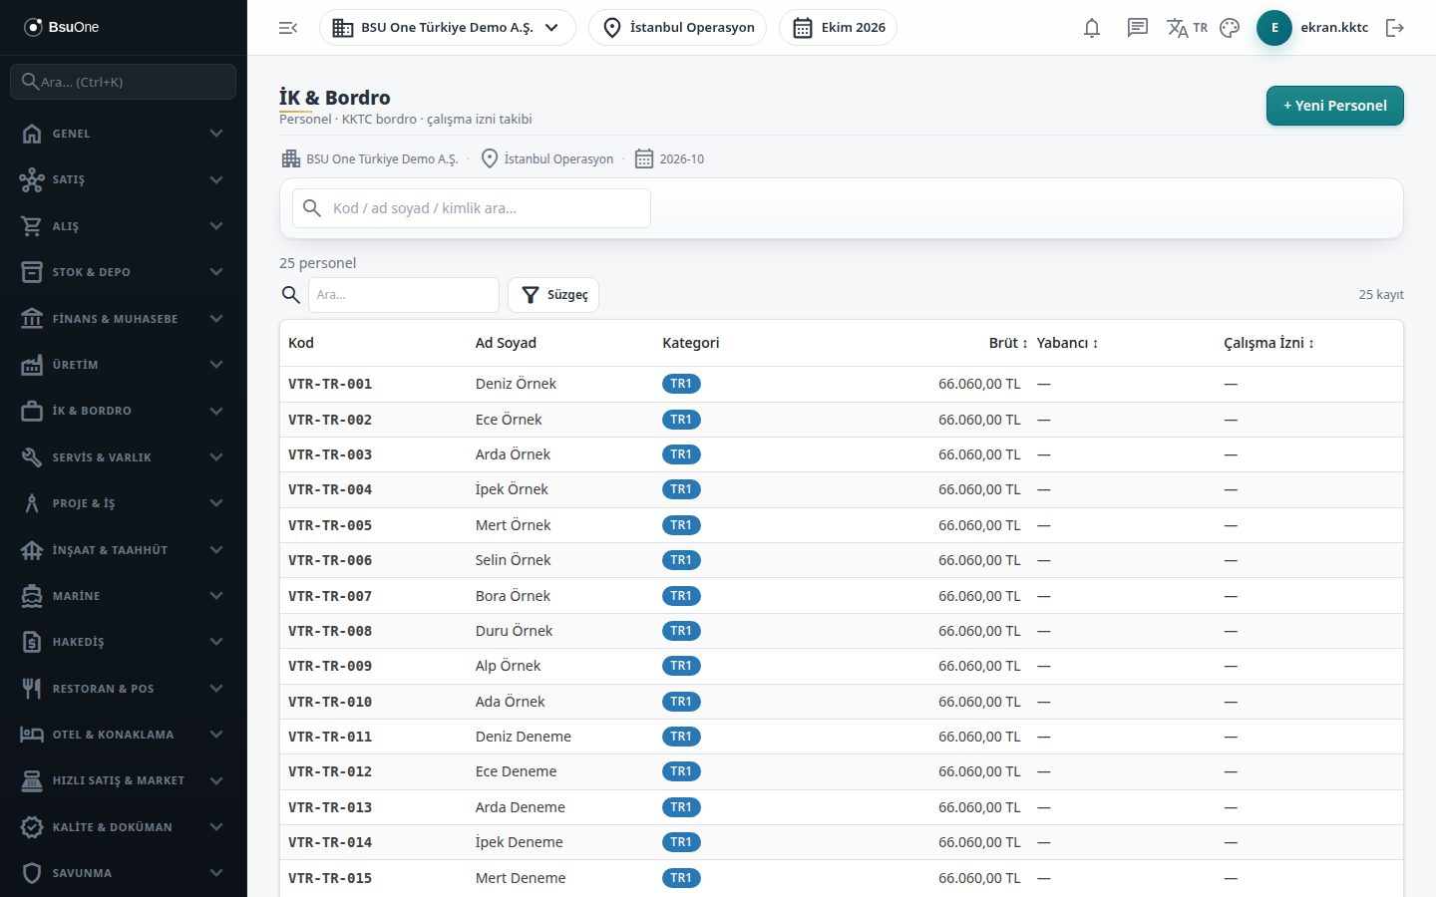Toggle sorting on Yabancı column
Viewport: 1436px width, 897px height.
coord(1067,343)
